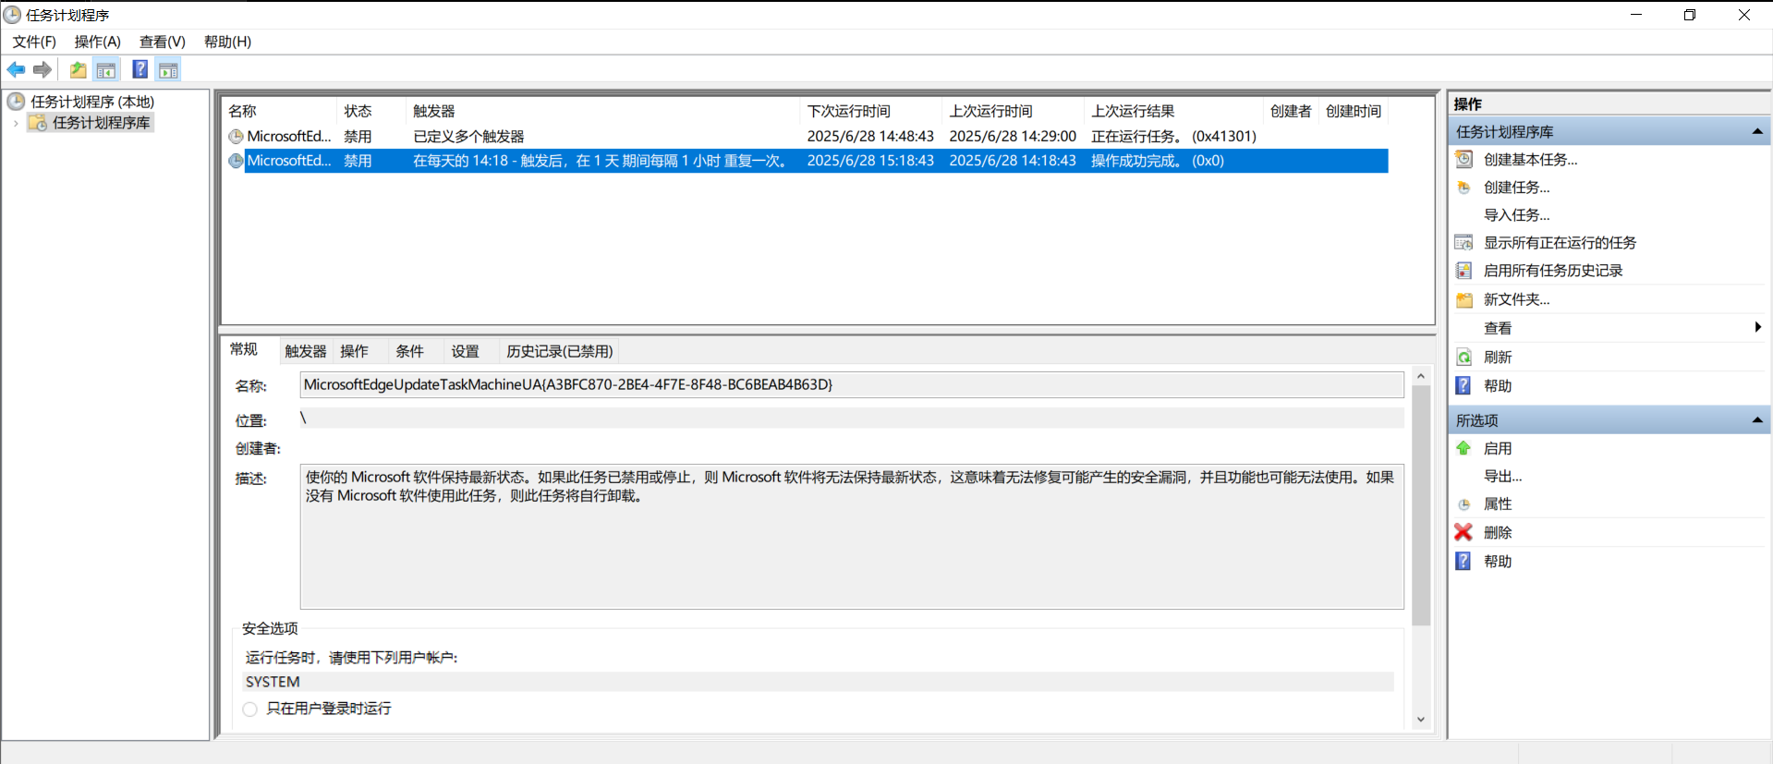
Task: Open the 查看(V) menu
Action: tap(163, 42)
